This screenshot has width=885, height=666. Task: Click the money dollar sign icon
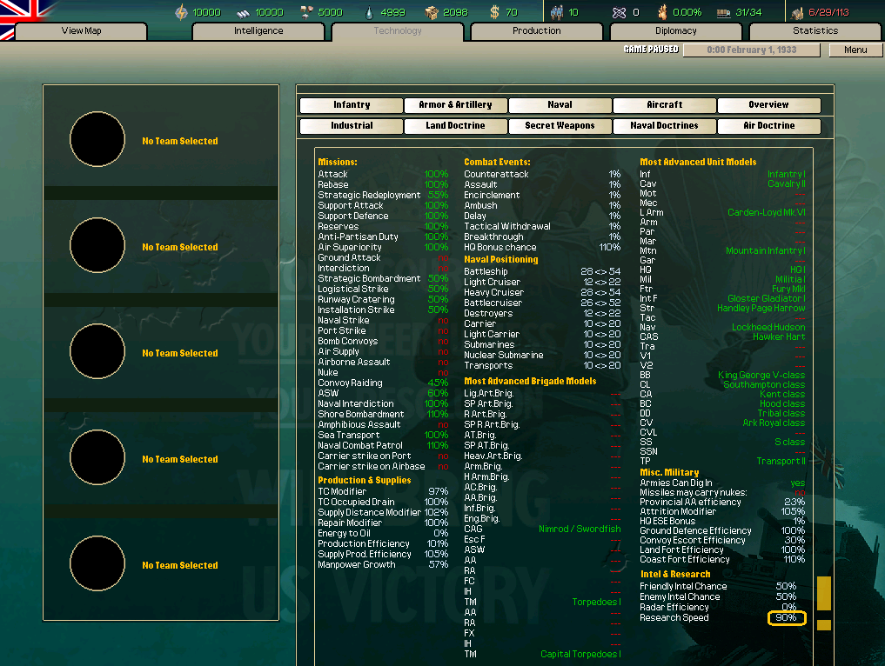click(494, 12)
